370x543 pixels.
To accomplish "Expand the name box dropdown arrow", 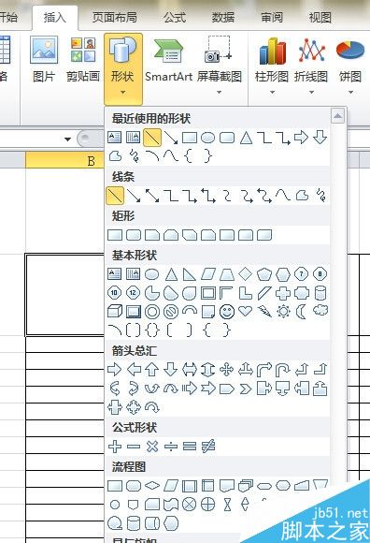I will pyautogui.click(x=67, y=139).
